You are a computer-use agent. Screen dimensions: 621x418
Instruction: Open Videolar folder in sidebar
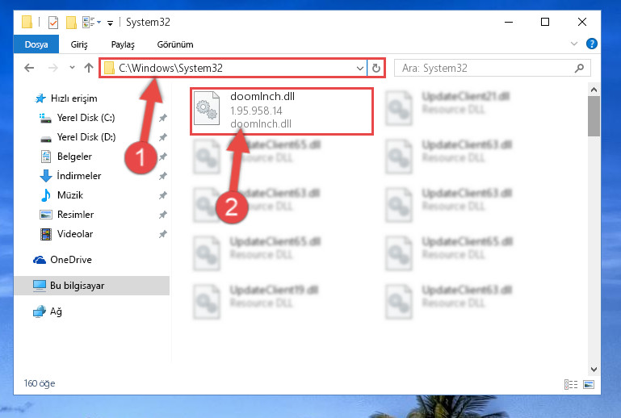point(66,234)
